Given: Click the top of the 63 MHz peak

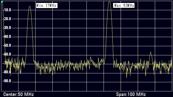Looking at the screenshot, I should pyautogui.click(x=109, y=2).
